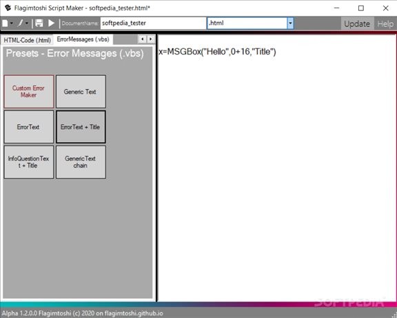Insert the InfoQuestionText + Title preset
The width and height of the screenshot is (397, 318).
[x=29, y=162]
